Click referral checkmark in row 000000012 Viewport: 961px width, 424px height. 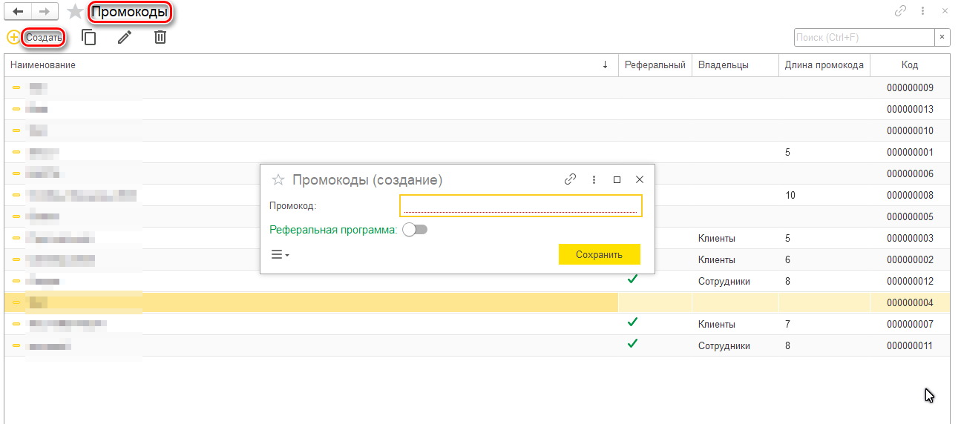632,279
